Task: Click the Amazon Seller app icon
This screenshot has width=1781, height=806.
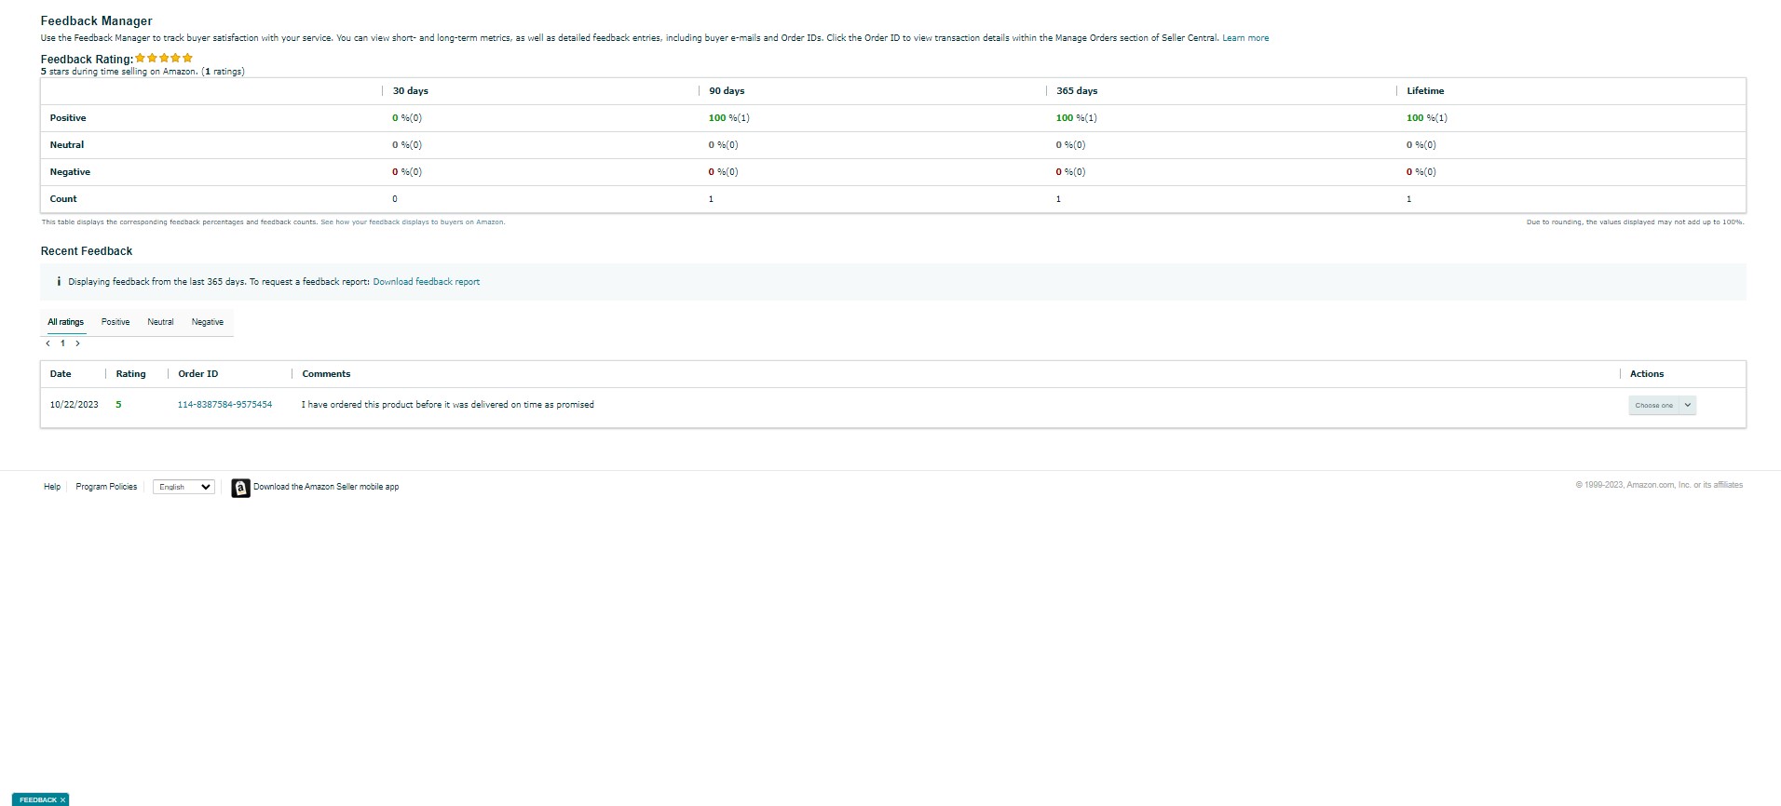Action: pyautogui.click(x=240, y=488)
